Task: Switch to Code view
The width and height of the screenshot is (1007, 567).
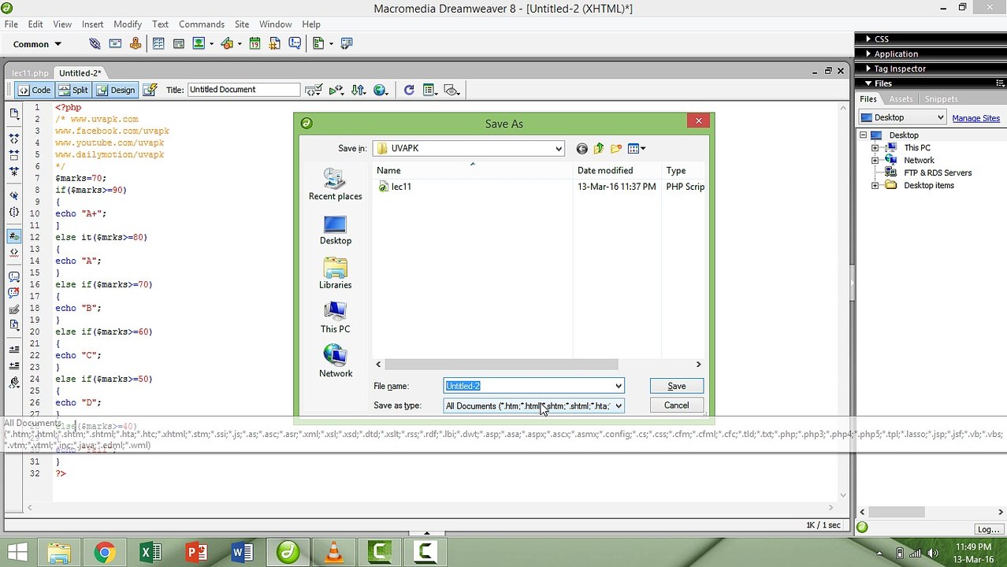Action: (x=34, y=90)
